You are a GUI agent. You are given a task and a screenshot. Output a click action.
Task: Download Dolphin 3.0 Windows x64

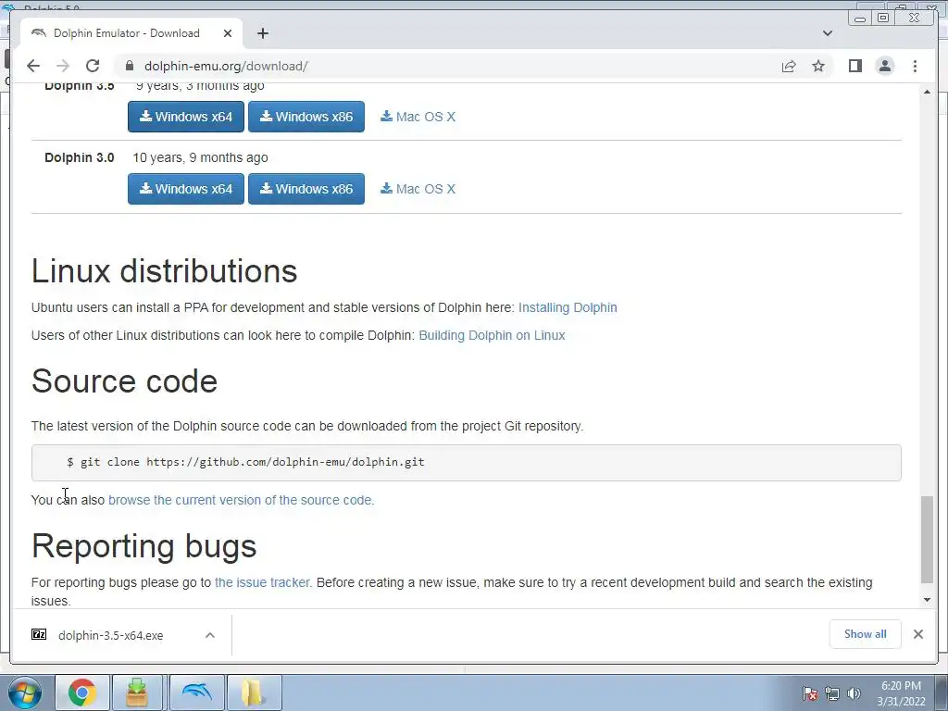[185, 189]
